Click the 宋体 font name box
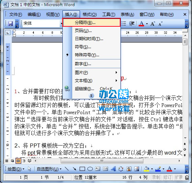 pos(42,23)
